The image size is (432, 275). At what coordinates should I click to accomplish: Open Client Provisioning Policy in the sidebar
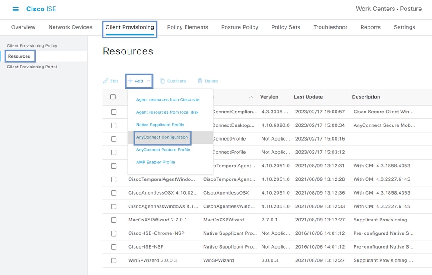point(32,46)
